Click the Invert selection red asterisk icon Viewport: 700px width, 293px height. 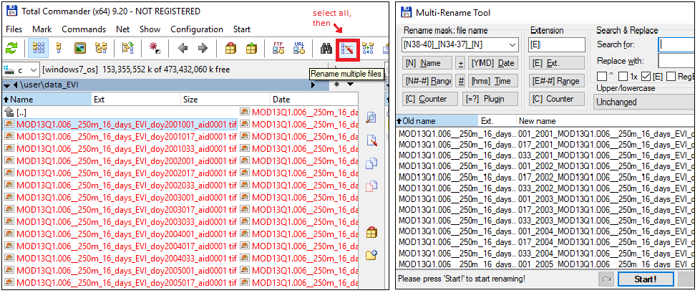[x=155, y=49]
